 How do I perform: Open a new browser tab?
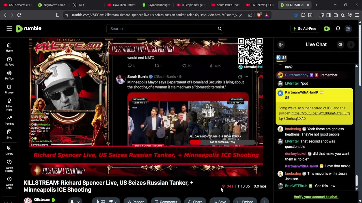[316, 5]
